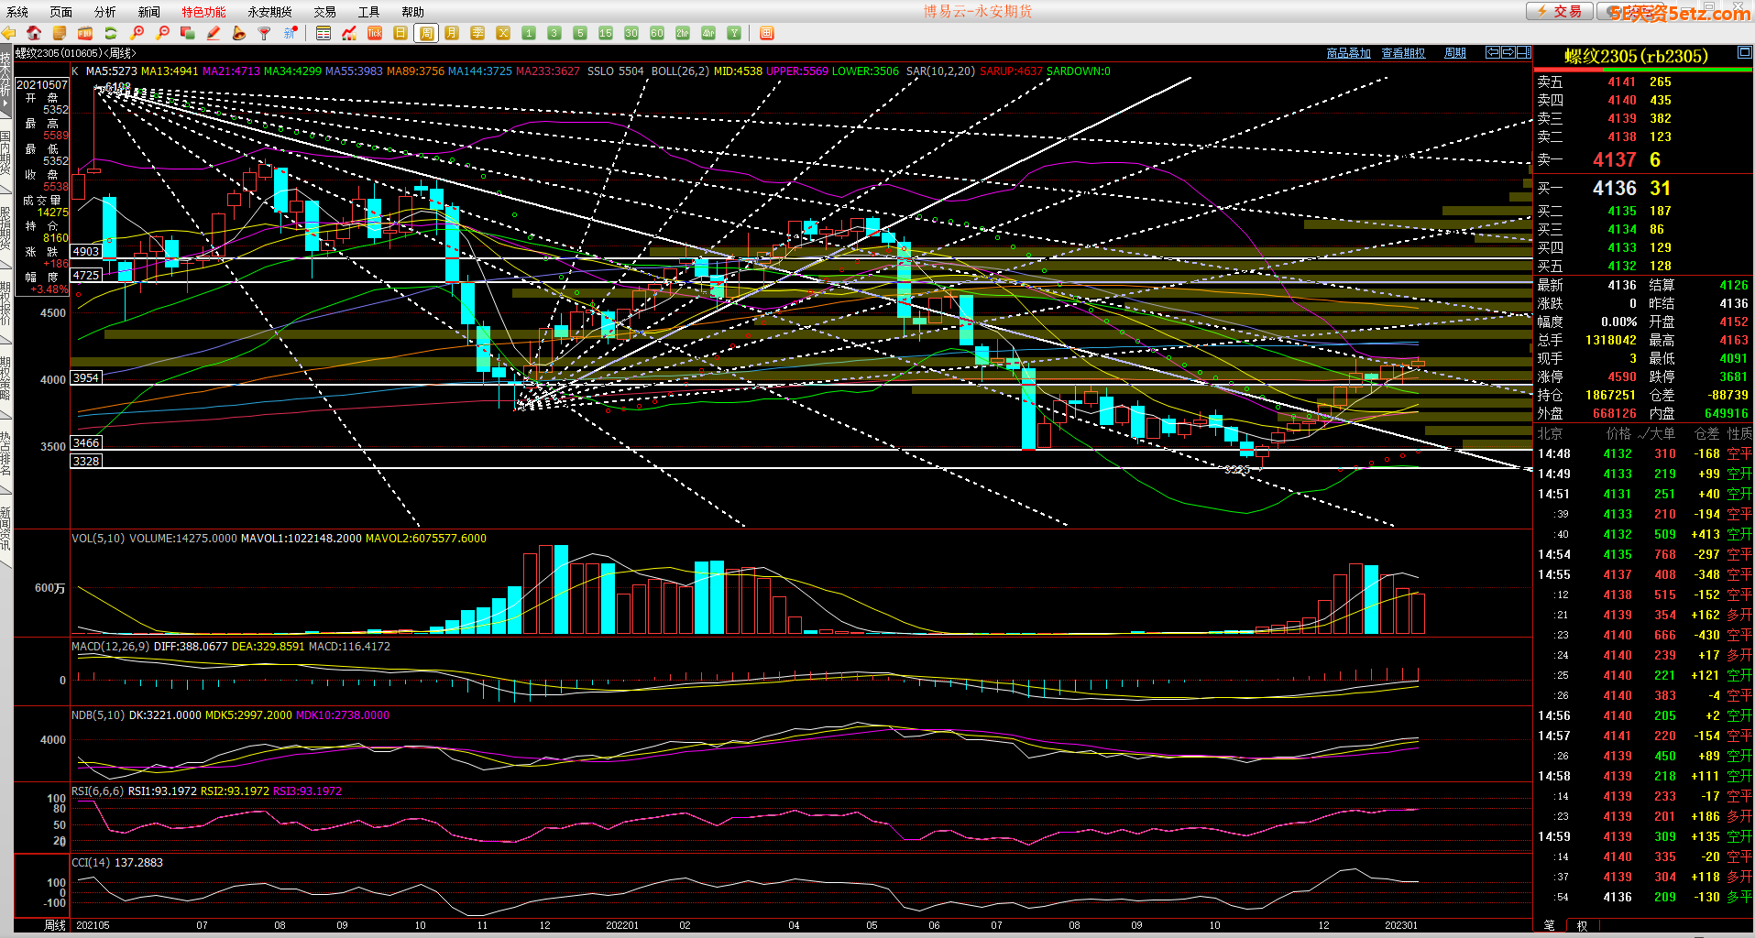This screenshot has width=1755, height=938.
Task: Open the 特色功能 menu
Action: 203,12
